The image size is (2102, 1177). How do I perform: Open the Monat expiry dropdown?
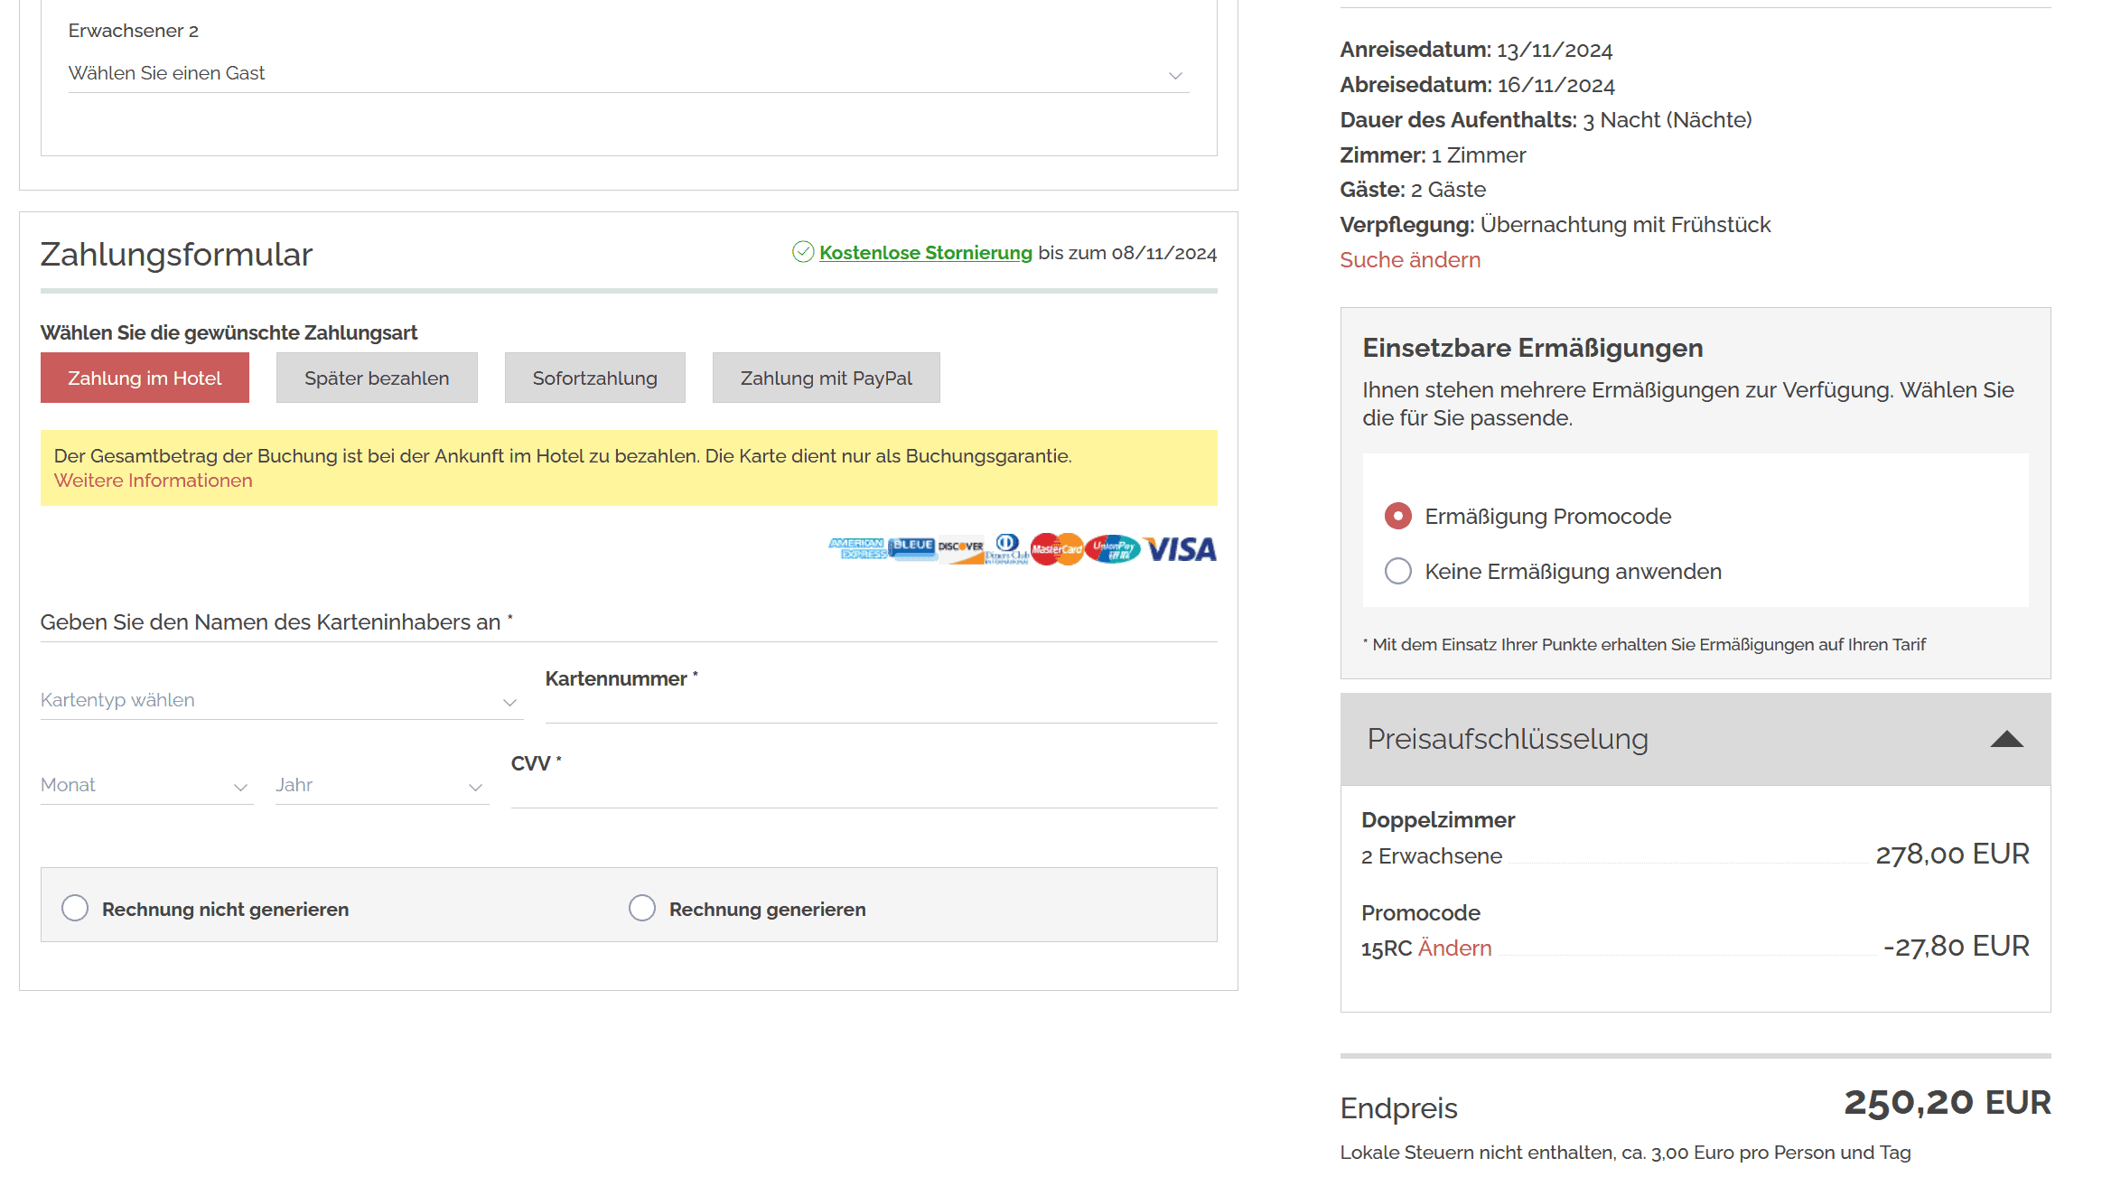[146, 786]
